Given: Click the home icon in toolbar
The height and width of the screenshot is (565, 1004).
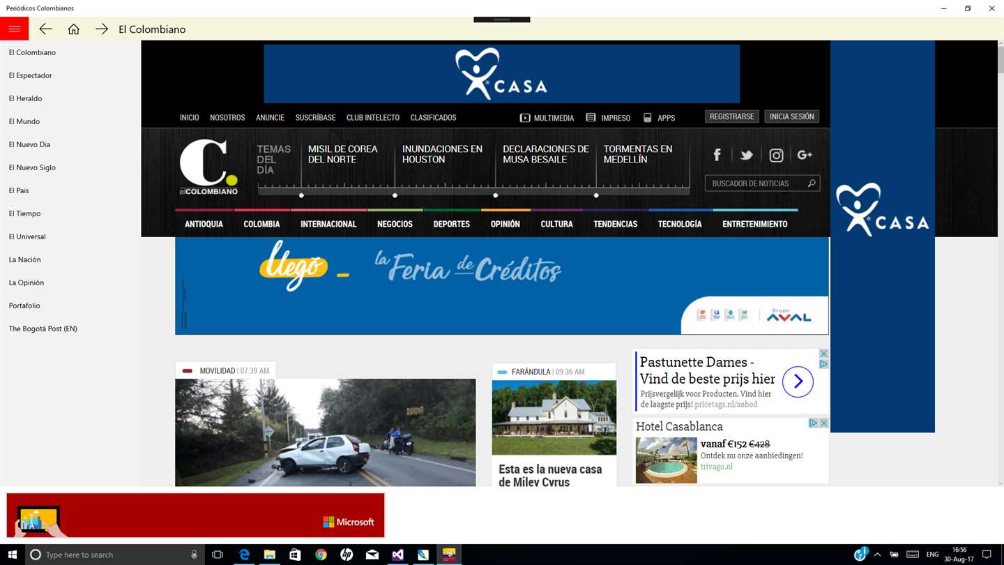Looking at the screenshot, I should [x=73, y=29].
